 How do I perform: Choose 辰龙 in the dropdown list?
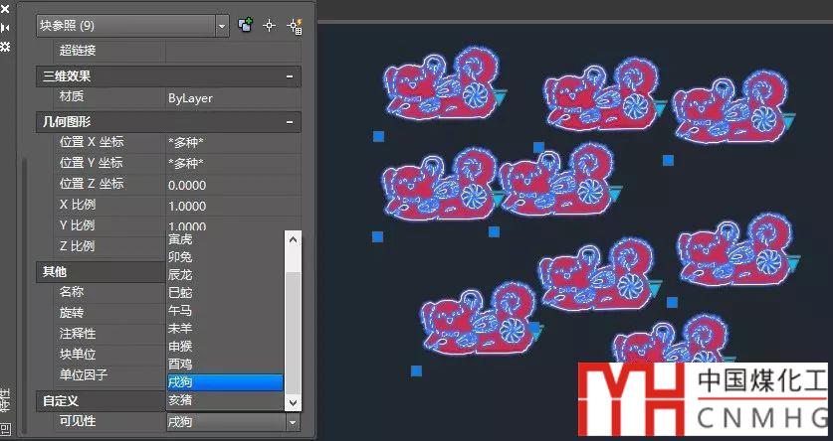coord(180,274)
